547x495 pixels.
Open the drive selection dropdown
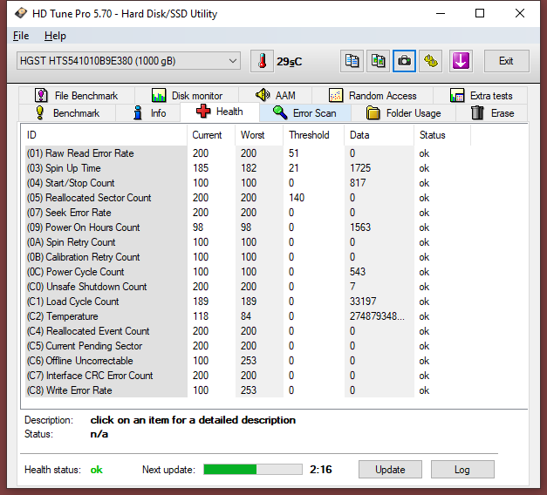[128, 61]
